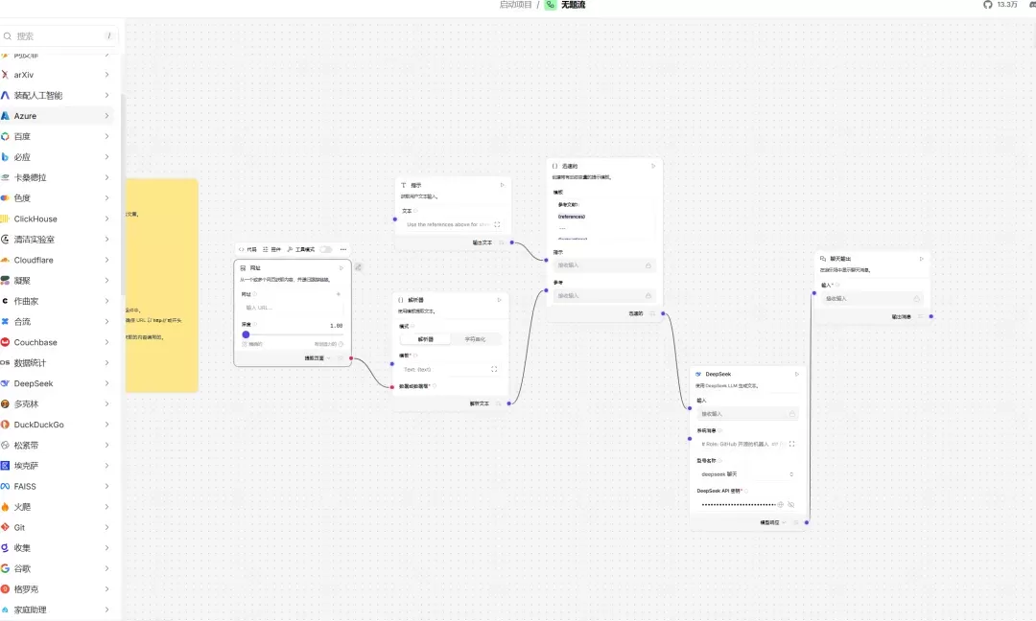
Task: Adjust the depth slider handle in URL node
Action: point(246,334)
